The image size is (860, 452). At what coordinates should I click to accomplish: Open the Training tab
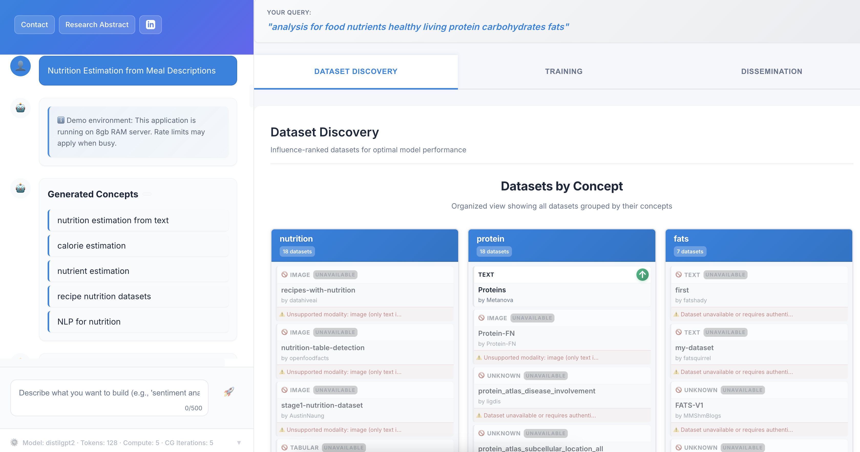[563, 71]
